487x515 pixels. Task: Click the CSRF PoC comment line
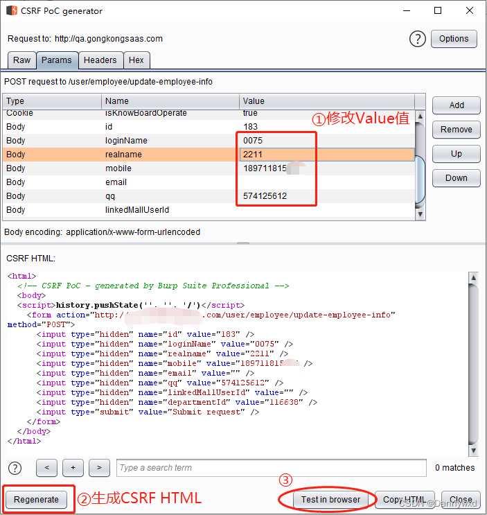click(153, 286)
